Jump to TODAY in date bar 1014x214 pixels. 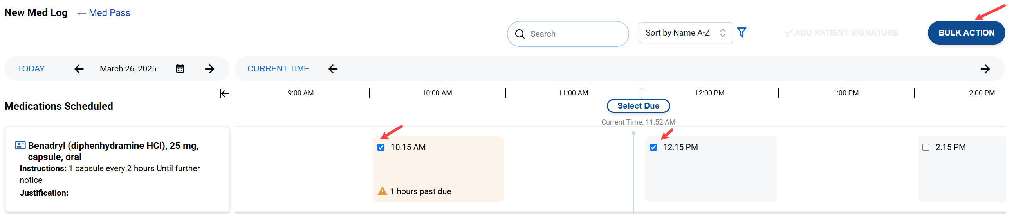pos(31,69)
